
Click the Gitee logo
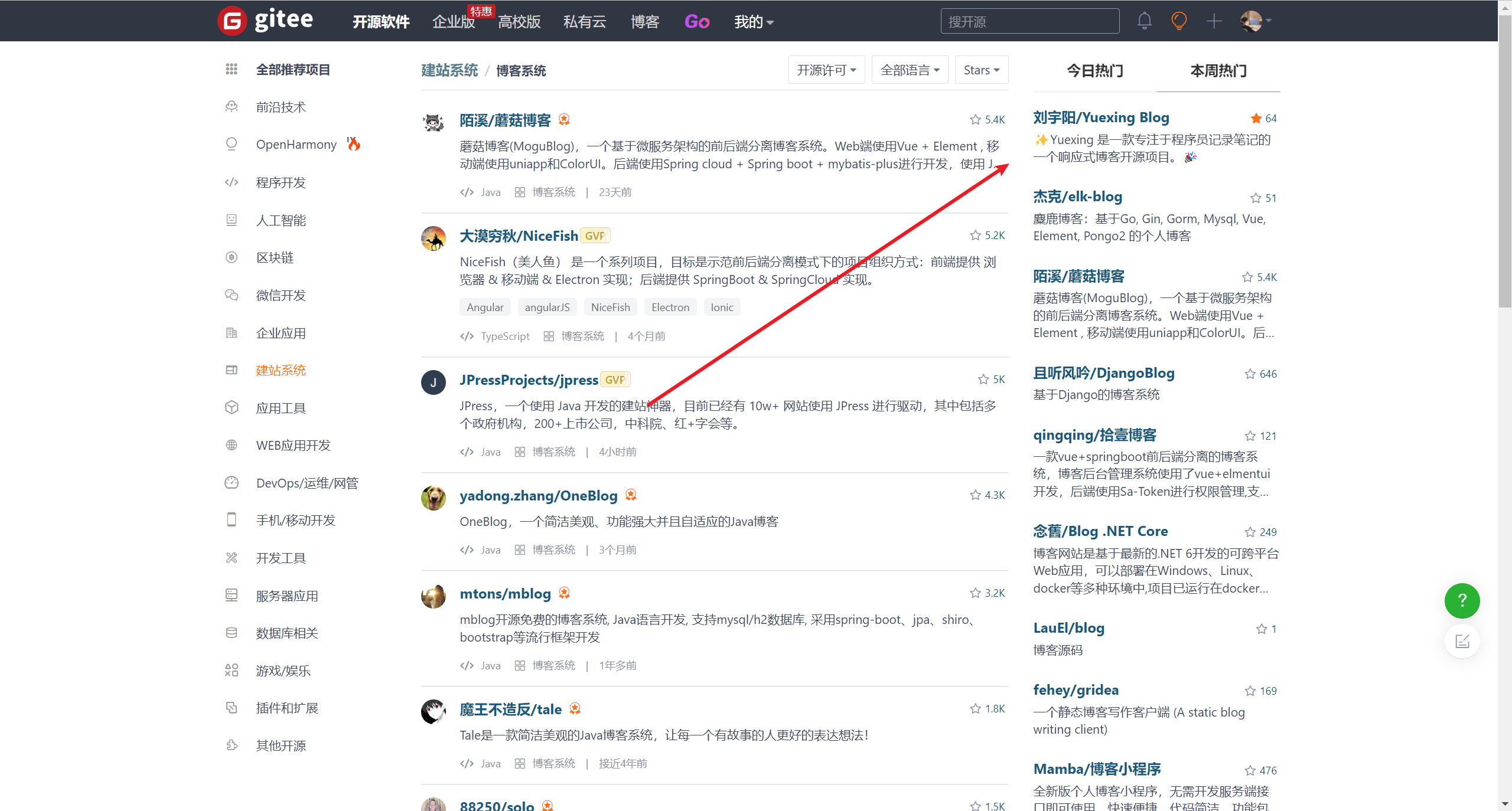pyautogui.click(x=265, y=21)
